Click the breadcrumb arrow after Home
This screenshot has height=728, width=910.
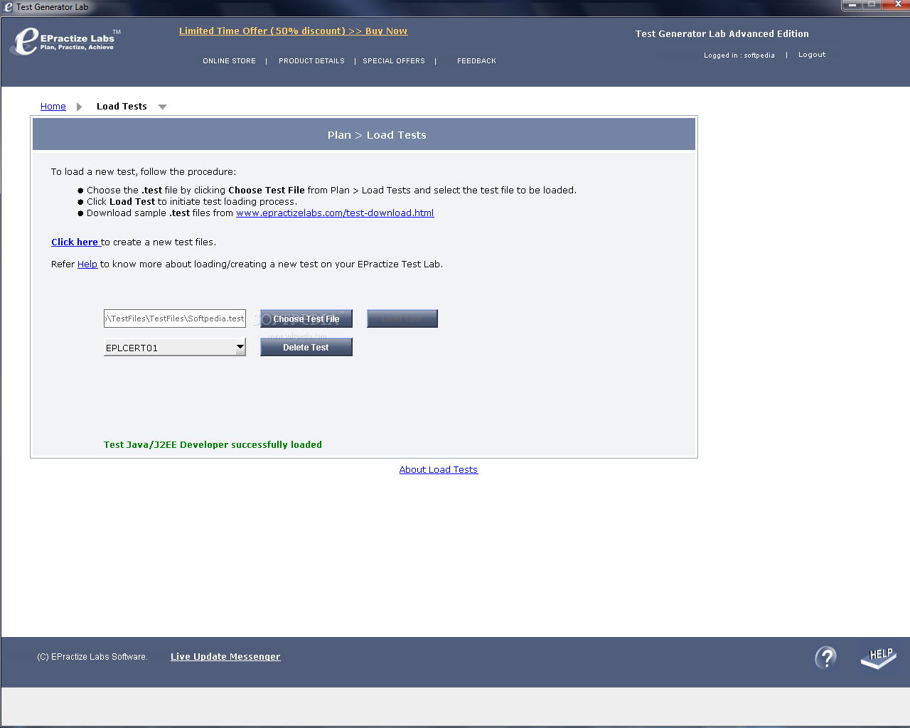click(x=79, y=107)
